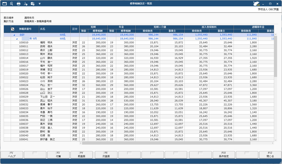Click the 氏名 column header

point(54,29)
